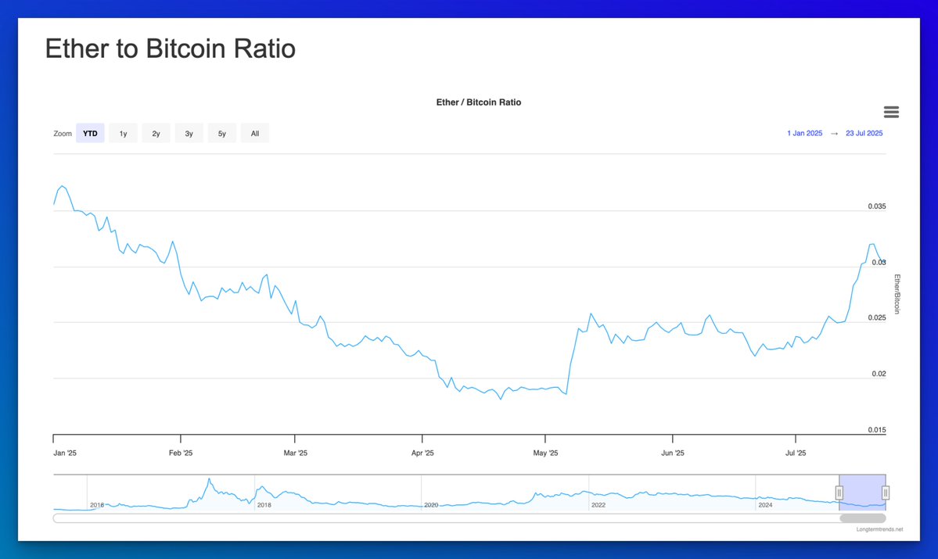Screen dimensions: 938x559
Task: Click the Zoom label text
Action: [x=63, y=134]
